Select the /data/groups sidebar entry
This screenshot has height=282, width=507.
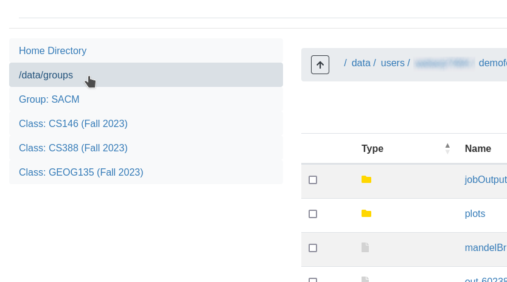tap(46, 75)
